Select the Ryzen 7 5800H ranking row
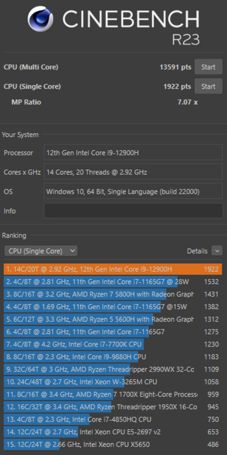Screen dimensions: 227x455 pyautogui.click(x=113, y=294)
